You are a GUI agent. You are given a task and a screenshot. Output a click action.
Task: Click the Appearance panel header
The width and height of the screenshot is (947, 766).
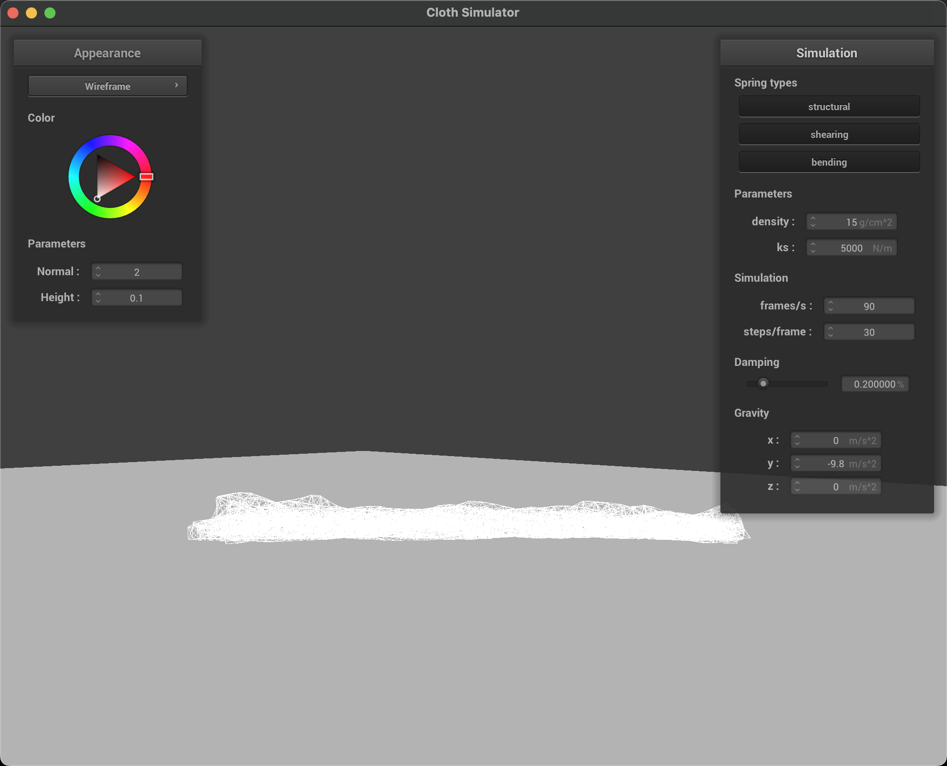click(x=107, y=53)
